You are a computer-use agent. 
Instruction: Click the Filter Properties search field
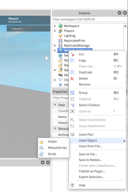[60, 98]
